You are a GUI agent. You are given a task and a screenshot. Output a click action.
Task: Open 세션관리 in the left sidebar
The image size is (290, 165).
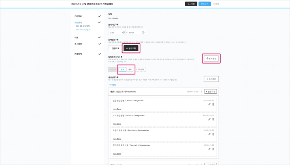(79, 22)
